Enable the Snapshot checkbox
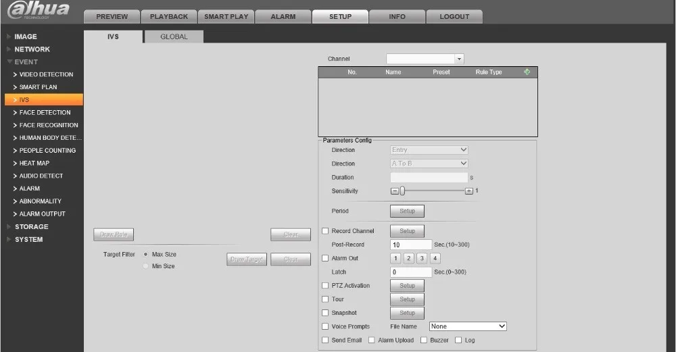676x352 pixels. [x=325, y=313]
